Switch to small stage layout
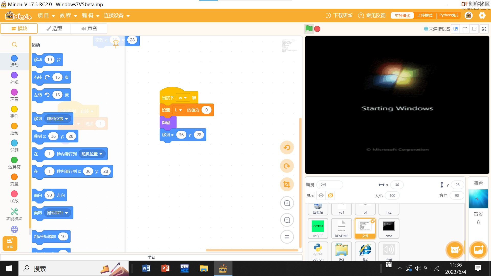 click(455, 29)
